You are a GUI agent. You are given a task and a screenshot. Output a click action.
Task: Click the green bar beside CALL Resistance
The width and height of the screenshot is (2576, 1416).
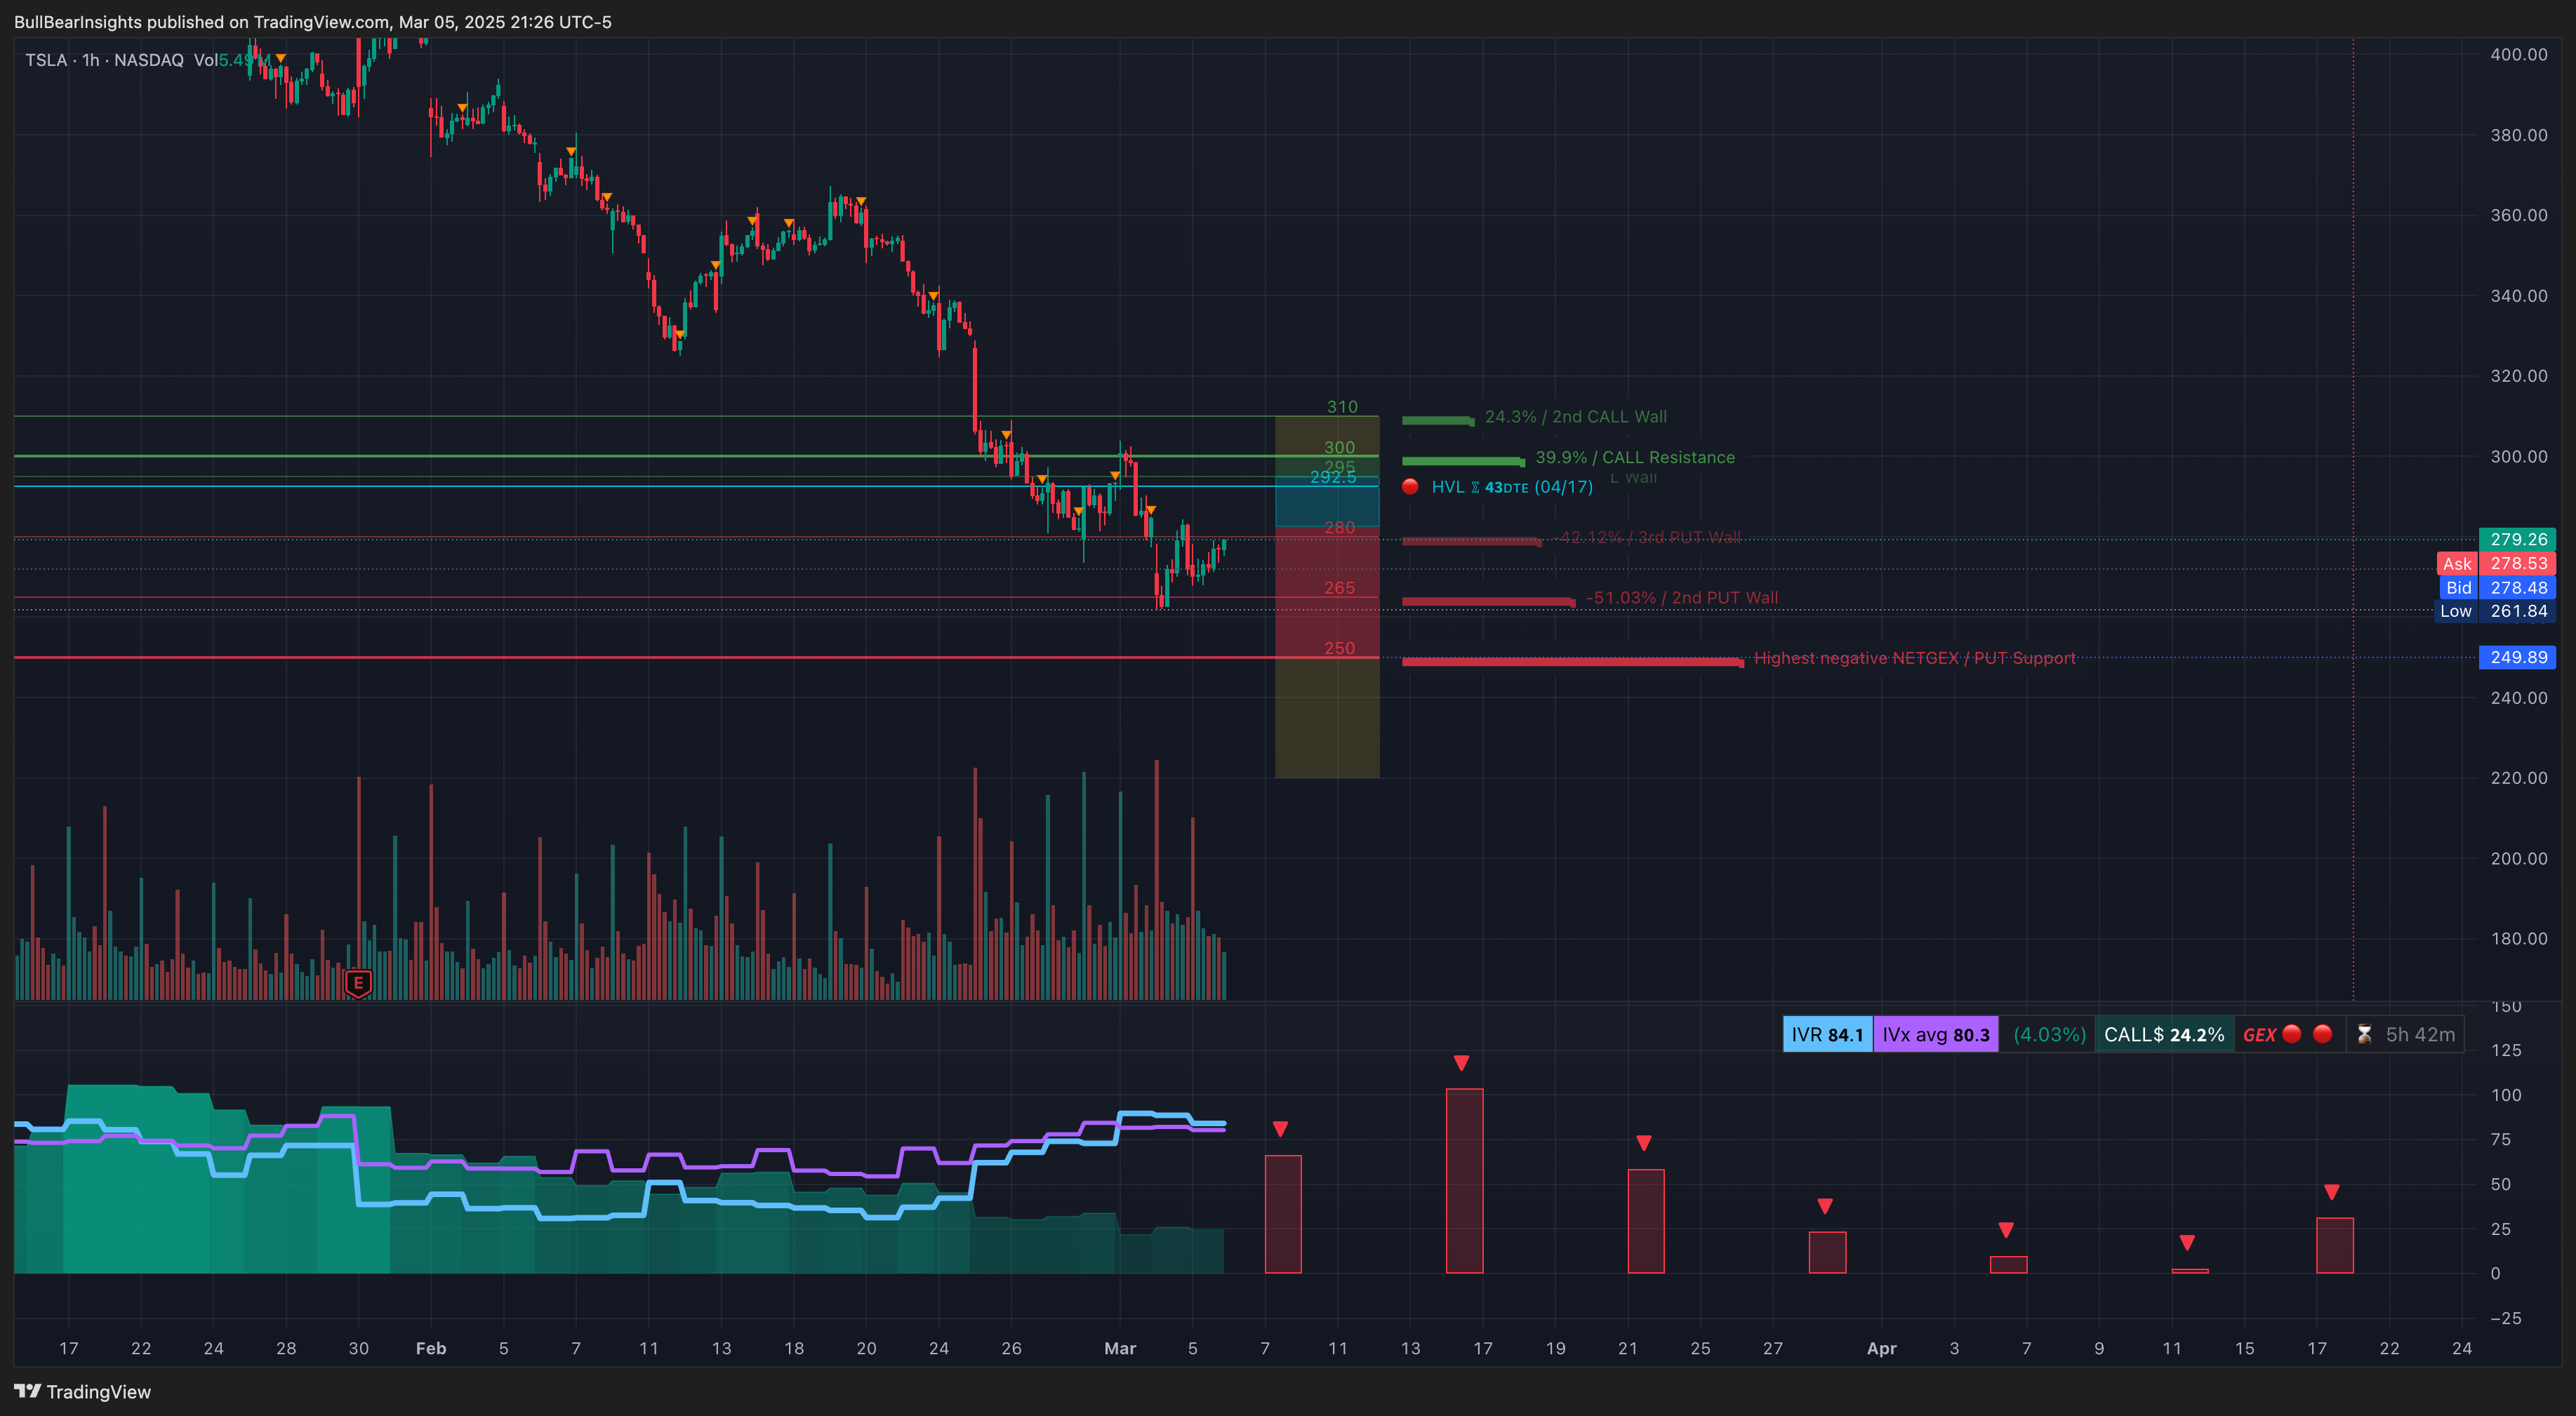pos(1463,461)
